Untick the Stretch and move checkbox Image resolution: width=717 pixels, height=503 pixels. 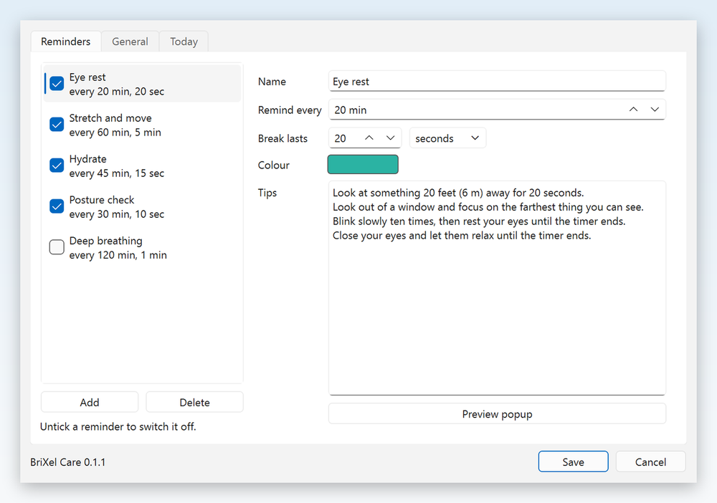click(57, 124)
